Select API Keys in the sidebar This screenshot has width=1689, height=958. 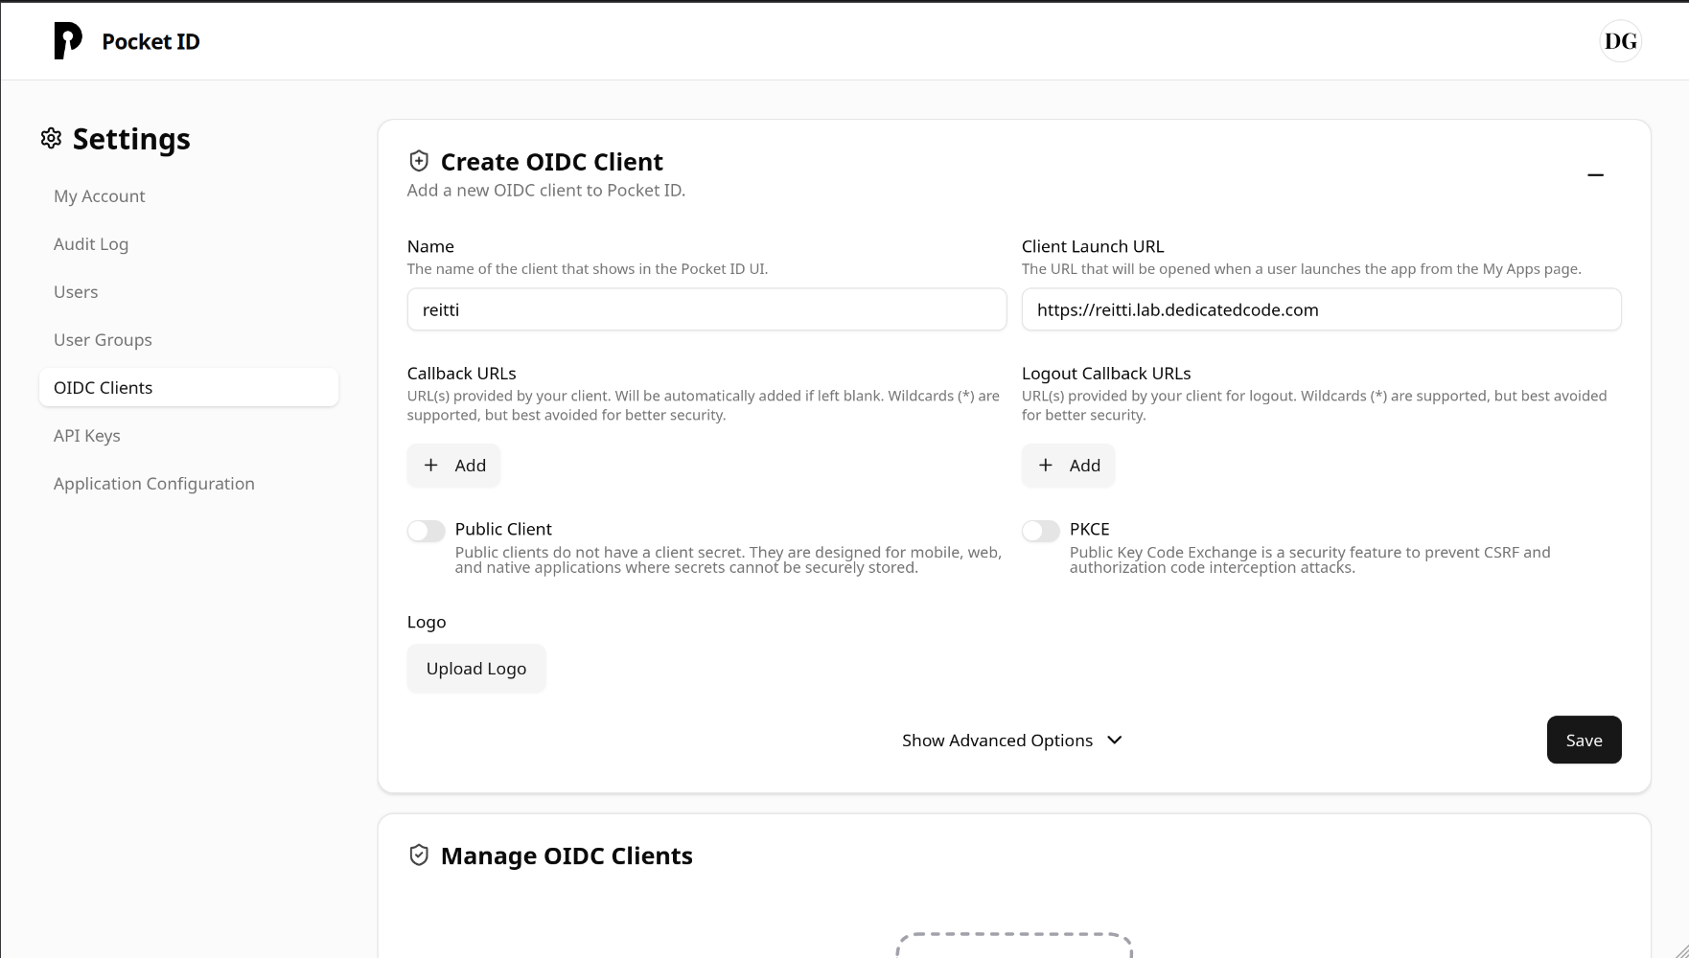87,436
